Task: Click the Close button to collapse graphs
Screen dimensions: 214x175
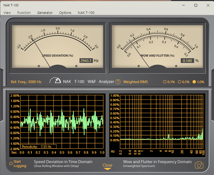Action: tap(108, 166)
